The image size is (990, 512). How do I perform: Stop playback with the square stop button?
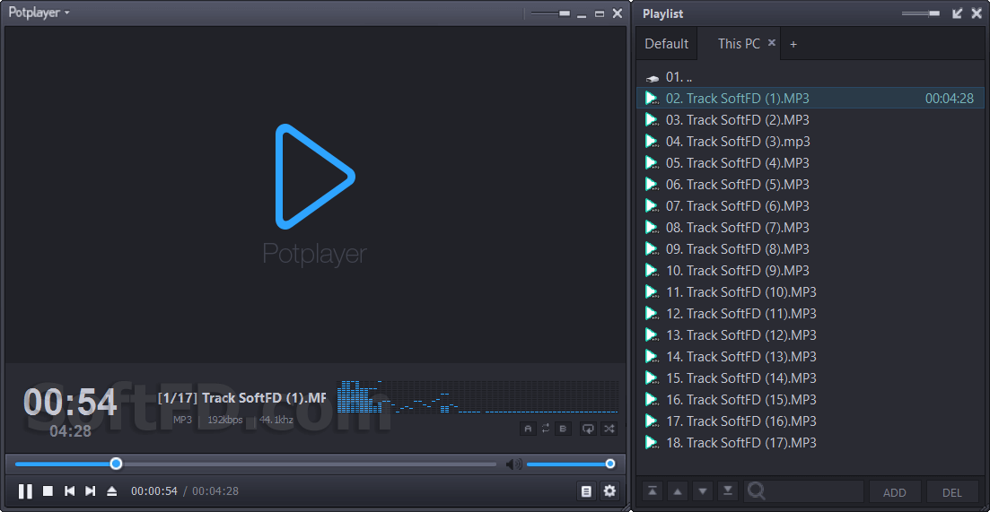click(x=48, y=490)
